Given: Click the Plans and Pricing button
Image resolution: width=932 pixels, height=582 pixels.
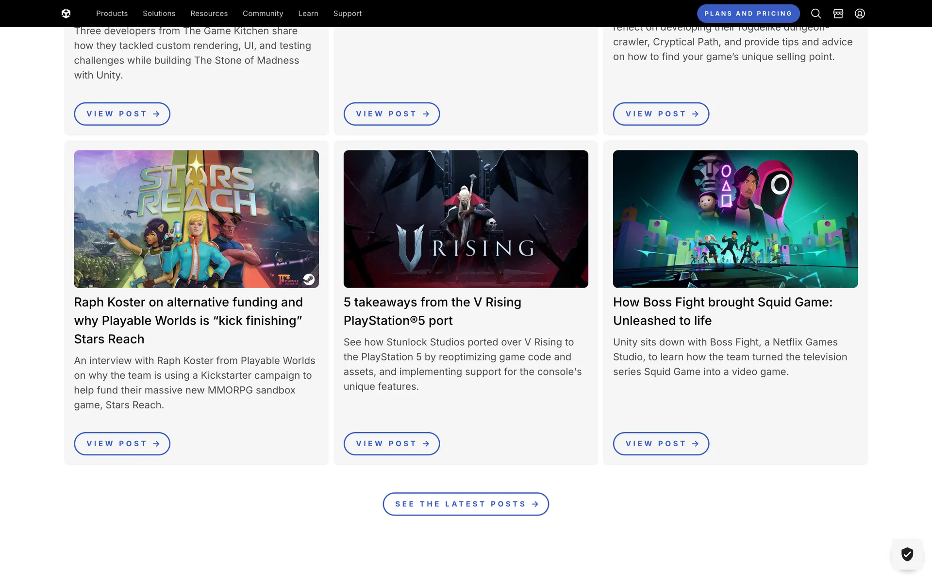Looking at the screenshot, I should click(x=748, y=14).
